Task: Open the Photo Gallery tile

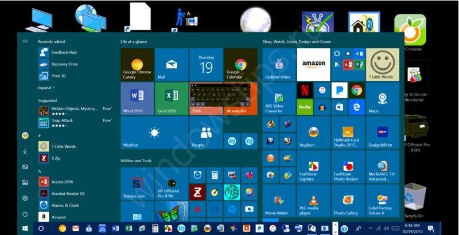Action: pyautogui.click(x=348, y=201)
